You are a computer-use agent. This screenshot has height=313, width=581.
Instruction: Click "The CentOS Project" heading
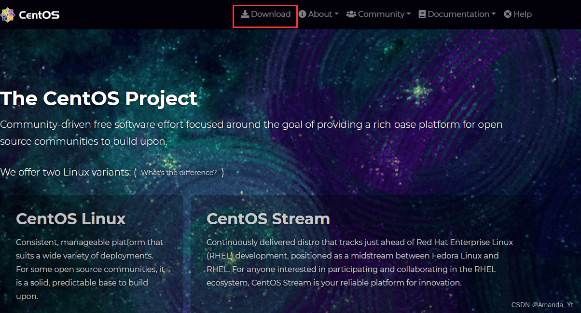99,98
